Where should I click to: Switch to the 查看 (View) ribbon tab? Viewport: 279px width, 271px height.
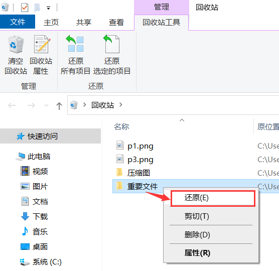click(x=116, y=23)
